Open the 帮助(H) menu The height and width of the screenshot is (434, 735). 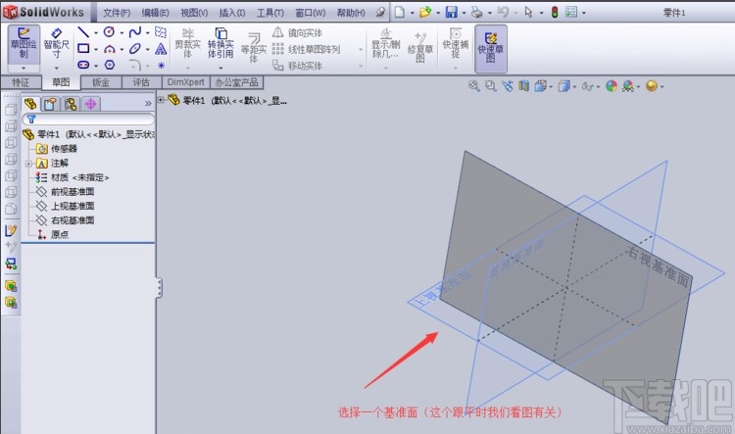click(351, 13)
